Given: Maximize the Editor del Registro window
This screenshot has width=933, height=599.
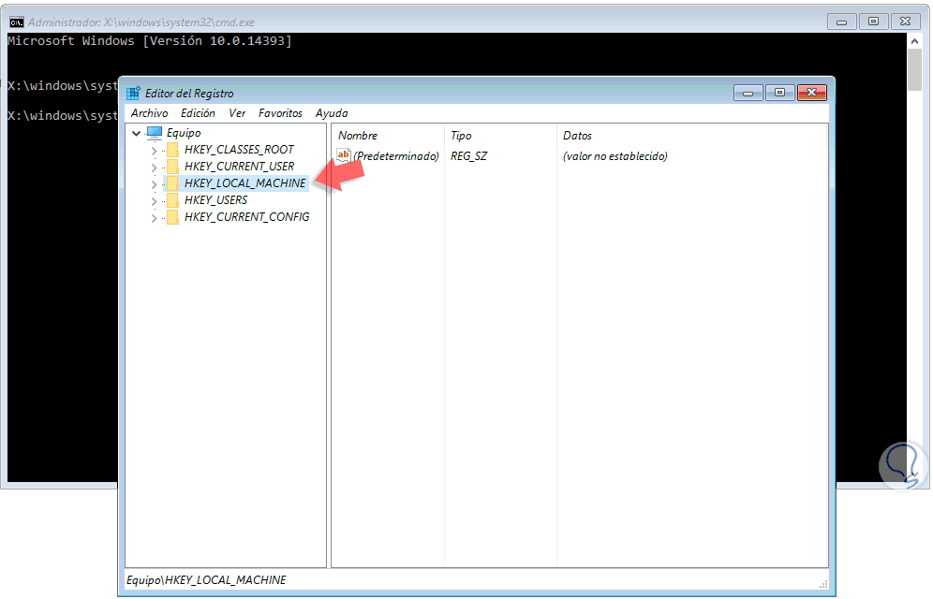Looking at the screenshot, I should 779,93.
